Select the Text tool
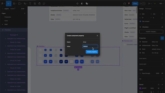Viewport: 165px width, 93px height. [x=30, y=4]
